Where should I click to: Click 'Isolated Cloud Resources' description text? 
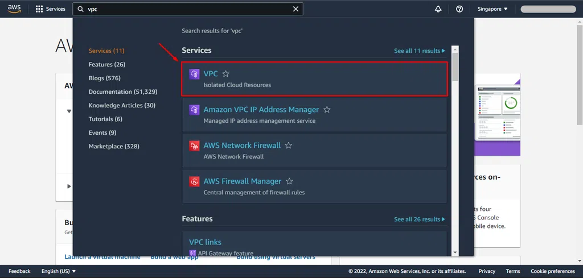(x=237, y=85)
